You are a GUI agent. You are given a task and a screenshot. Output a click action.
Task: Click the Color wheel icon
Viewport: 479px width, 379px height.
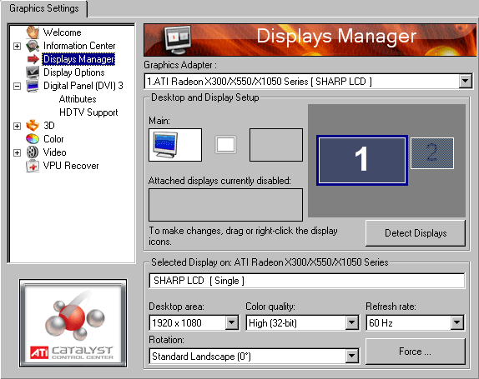pos(33,139)
